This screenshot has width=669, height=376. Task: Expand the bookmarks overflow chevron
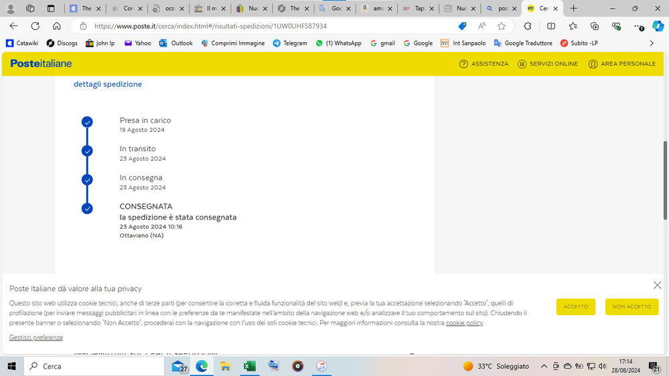pyautogui.click(x=652, y=43)
